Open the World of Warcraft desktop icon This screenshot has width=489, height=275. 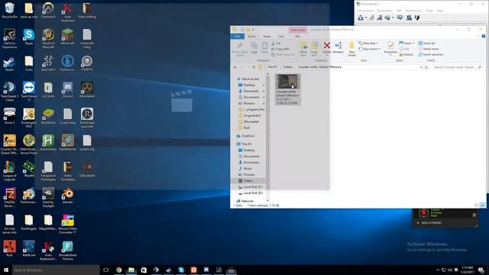click(x=48, y=39)
